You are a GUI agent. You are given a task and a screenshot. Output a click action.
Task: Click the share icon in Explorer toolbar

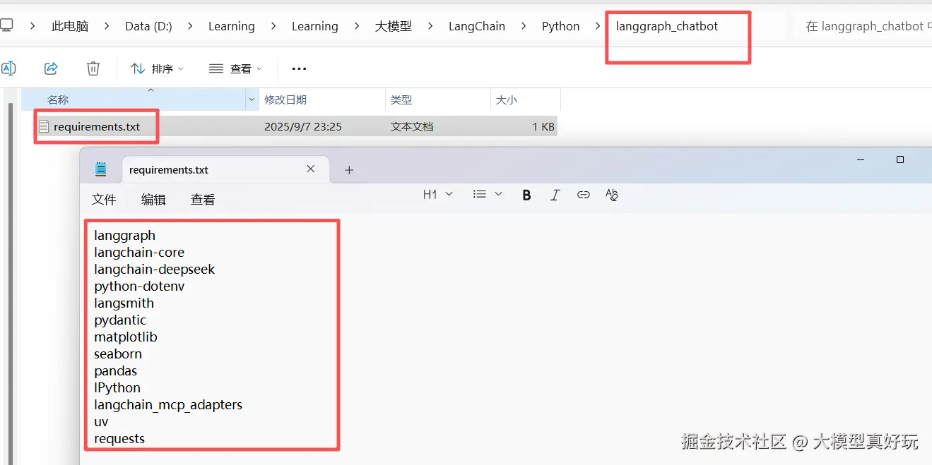click(51, 68)
